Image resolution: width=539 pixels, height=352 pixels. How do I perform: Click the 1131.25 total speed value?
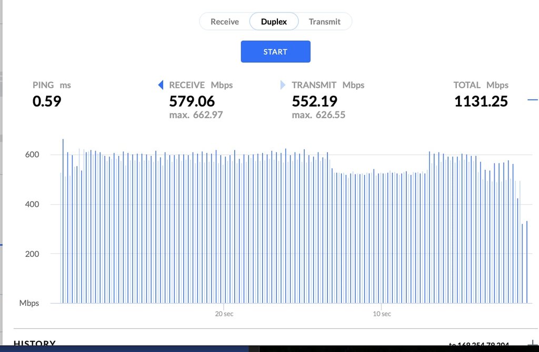click(x=481, y=101)
